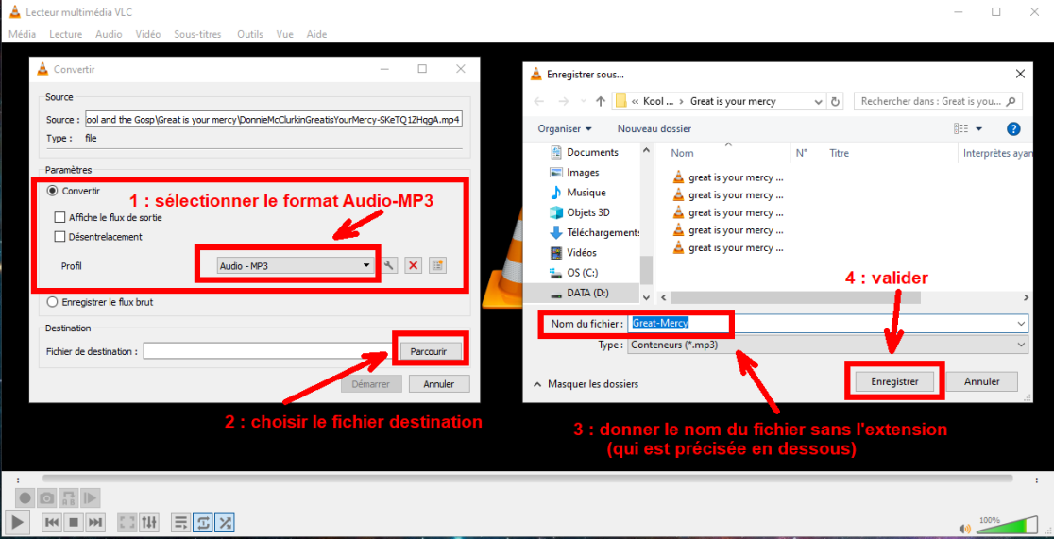Select the 'Enregistrer le flux brut' radio button

coord(53,302)
